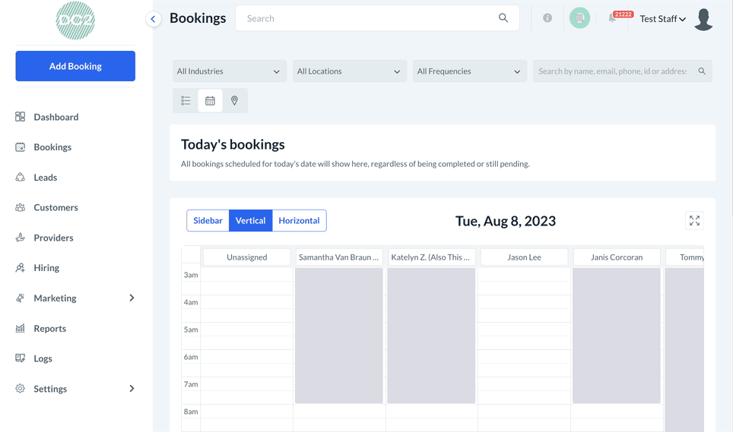Click the search by name input field

click(622, 71)
